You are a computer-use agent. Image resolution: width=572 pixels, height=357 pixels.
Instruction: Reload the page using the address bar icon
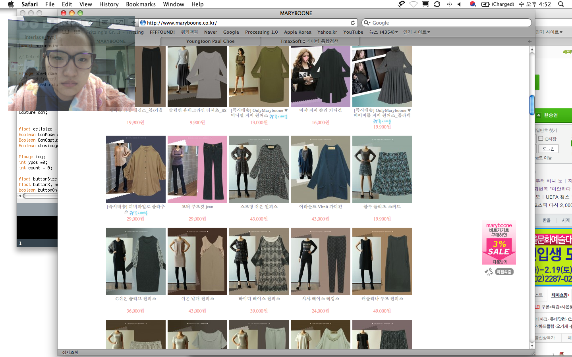pos(353,23)
